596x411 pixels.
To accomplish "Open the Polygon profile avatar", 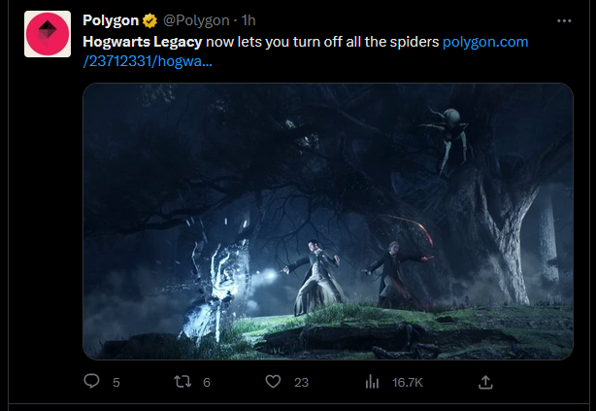I will point(47,33).
